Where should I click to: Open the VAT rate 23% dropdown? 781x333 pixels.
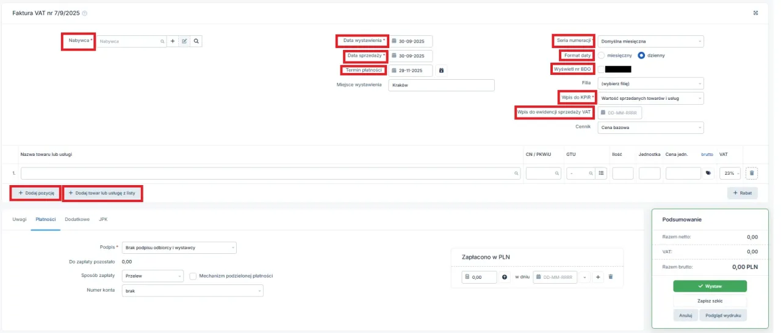tap(730, 174)
